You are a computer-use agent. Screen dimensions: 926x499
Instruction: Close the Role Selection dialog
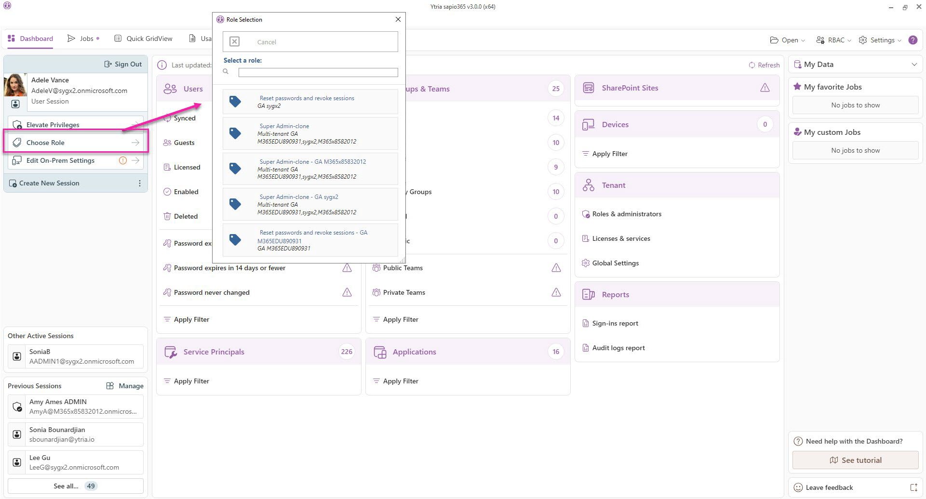[398, 19]
